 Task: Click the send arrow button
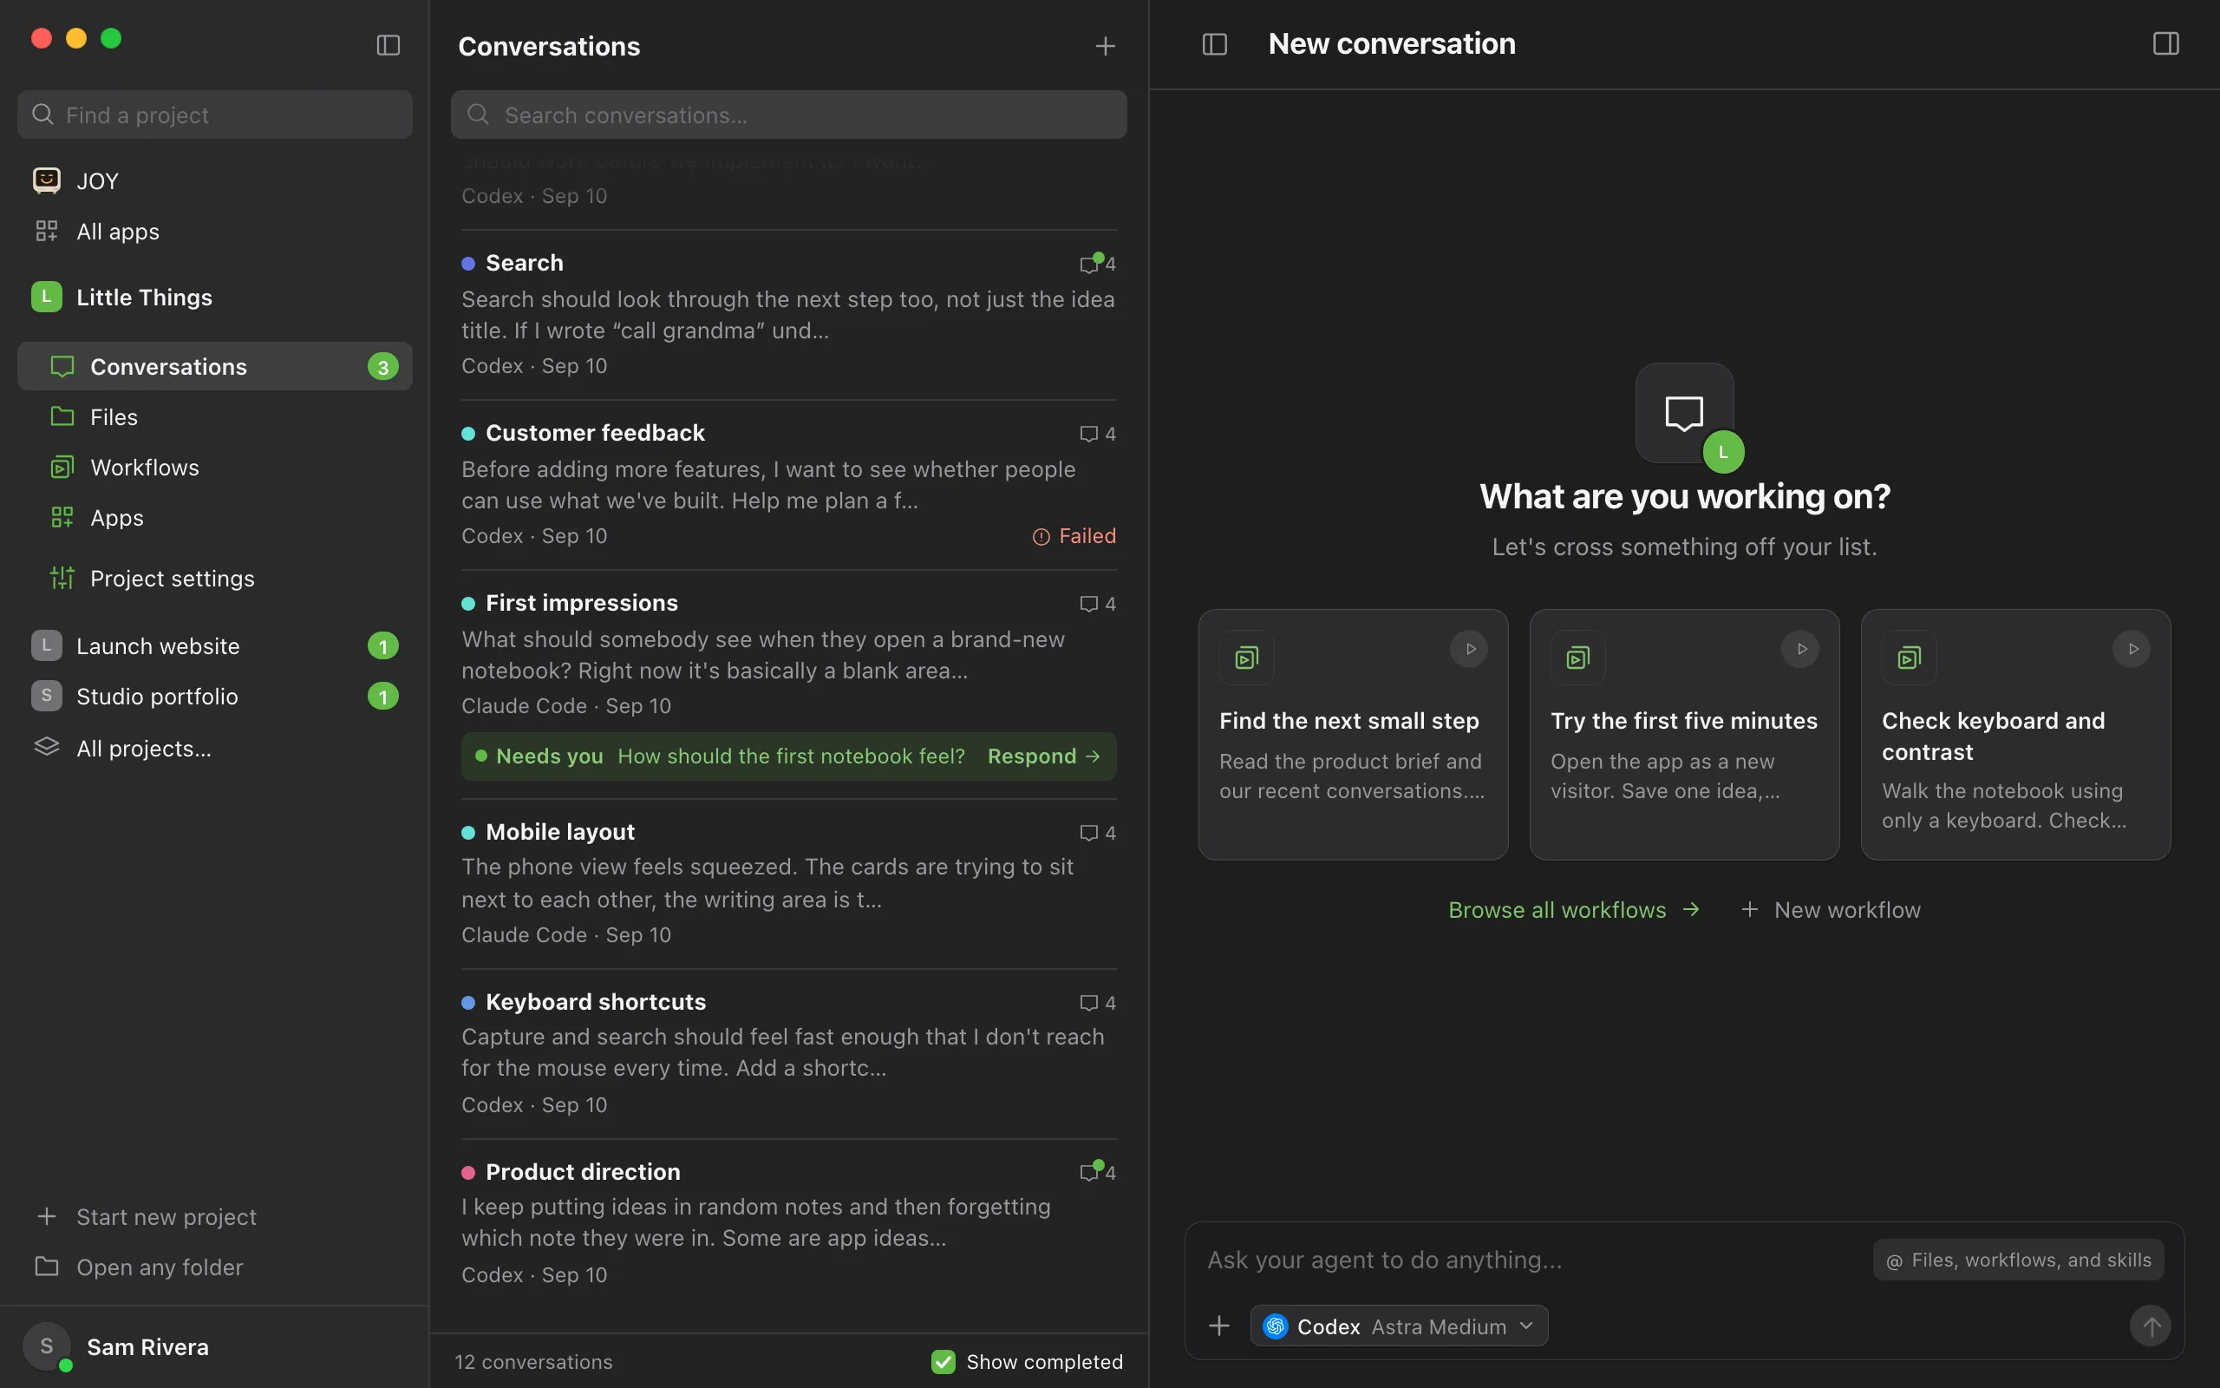pyautogui.click(x=2151, y=1326)
